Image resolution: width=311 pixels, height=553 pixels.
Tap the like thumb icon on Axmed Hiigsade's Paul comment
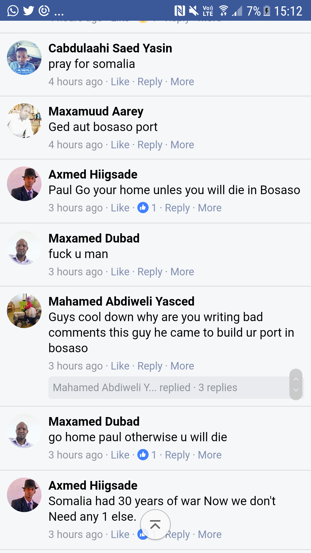pos(143,207)
